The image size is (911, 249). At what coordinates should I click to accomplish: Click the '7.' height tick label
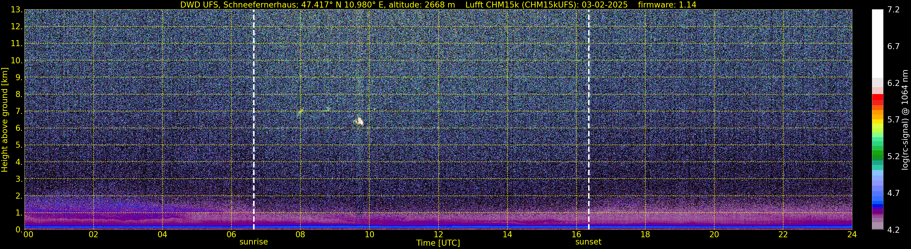pos(19,111)
